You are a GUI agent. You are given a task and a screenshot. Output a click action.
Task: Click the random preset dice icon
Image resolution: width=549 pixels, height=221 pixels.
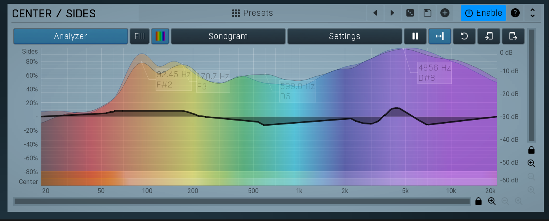pos(410,13)
